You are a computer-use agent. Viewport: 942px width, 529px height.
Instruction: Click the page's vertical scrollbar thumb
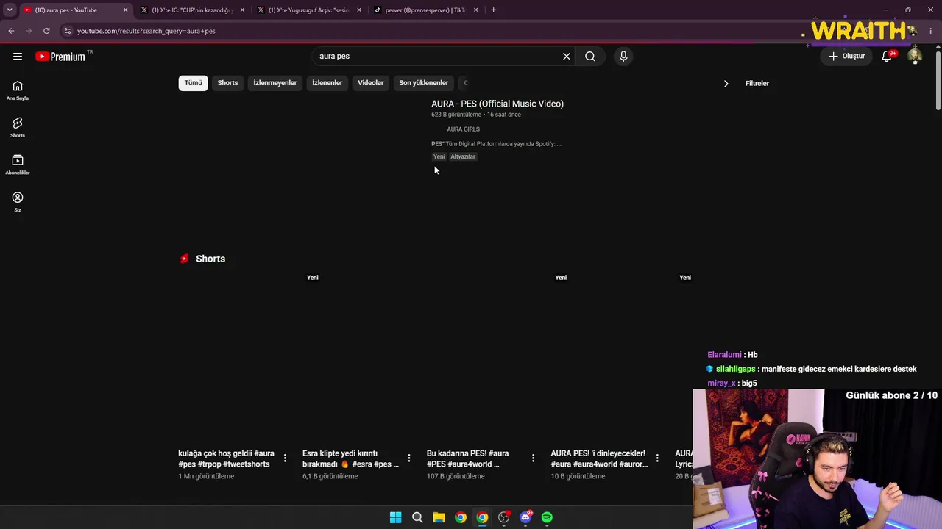click(x=938, y=81)
